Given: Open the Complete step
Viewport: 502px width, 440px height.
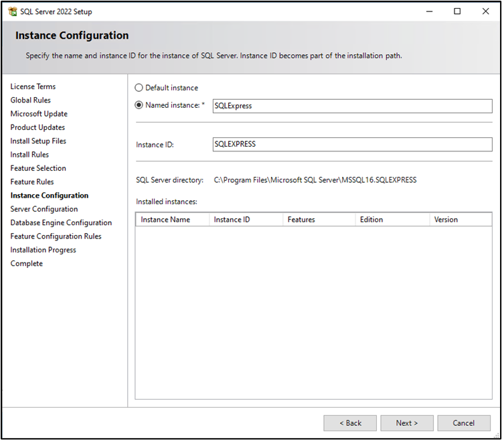Looking at the screenshot, I should pyautogui.click(x=27, y=264).
